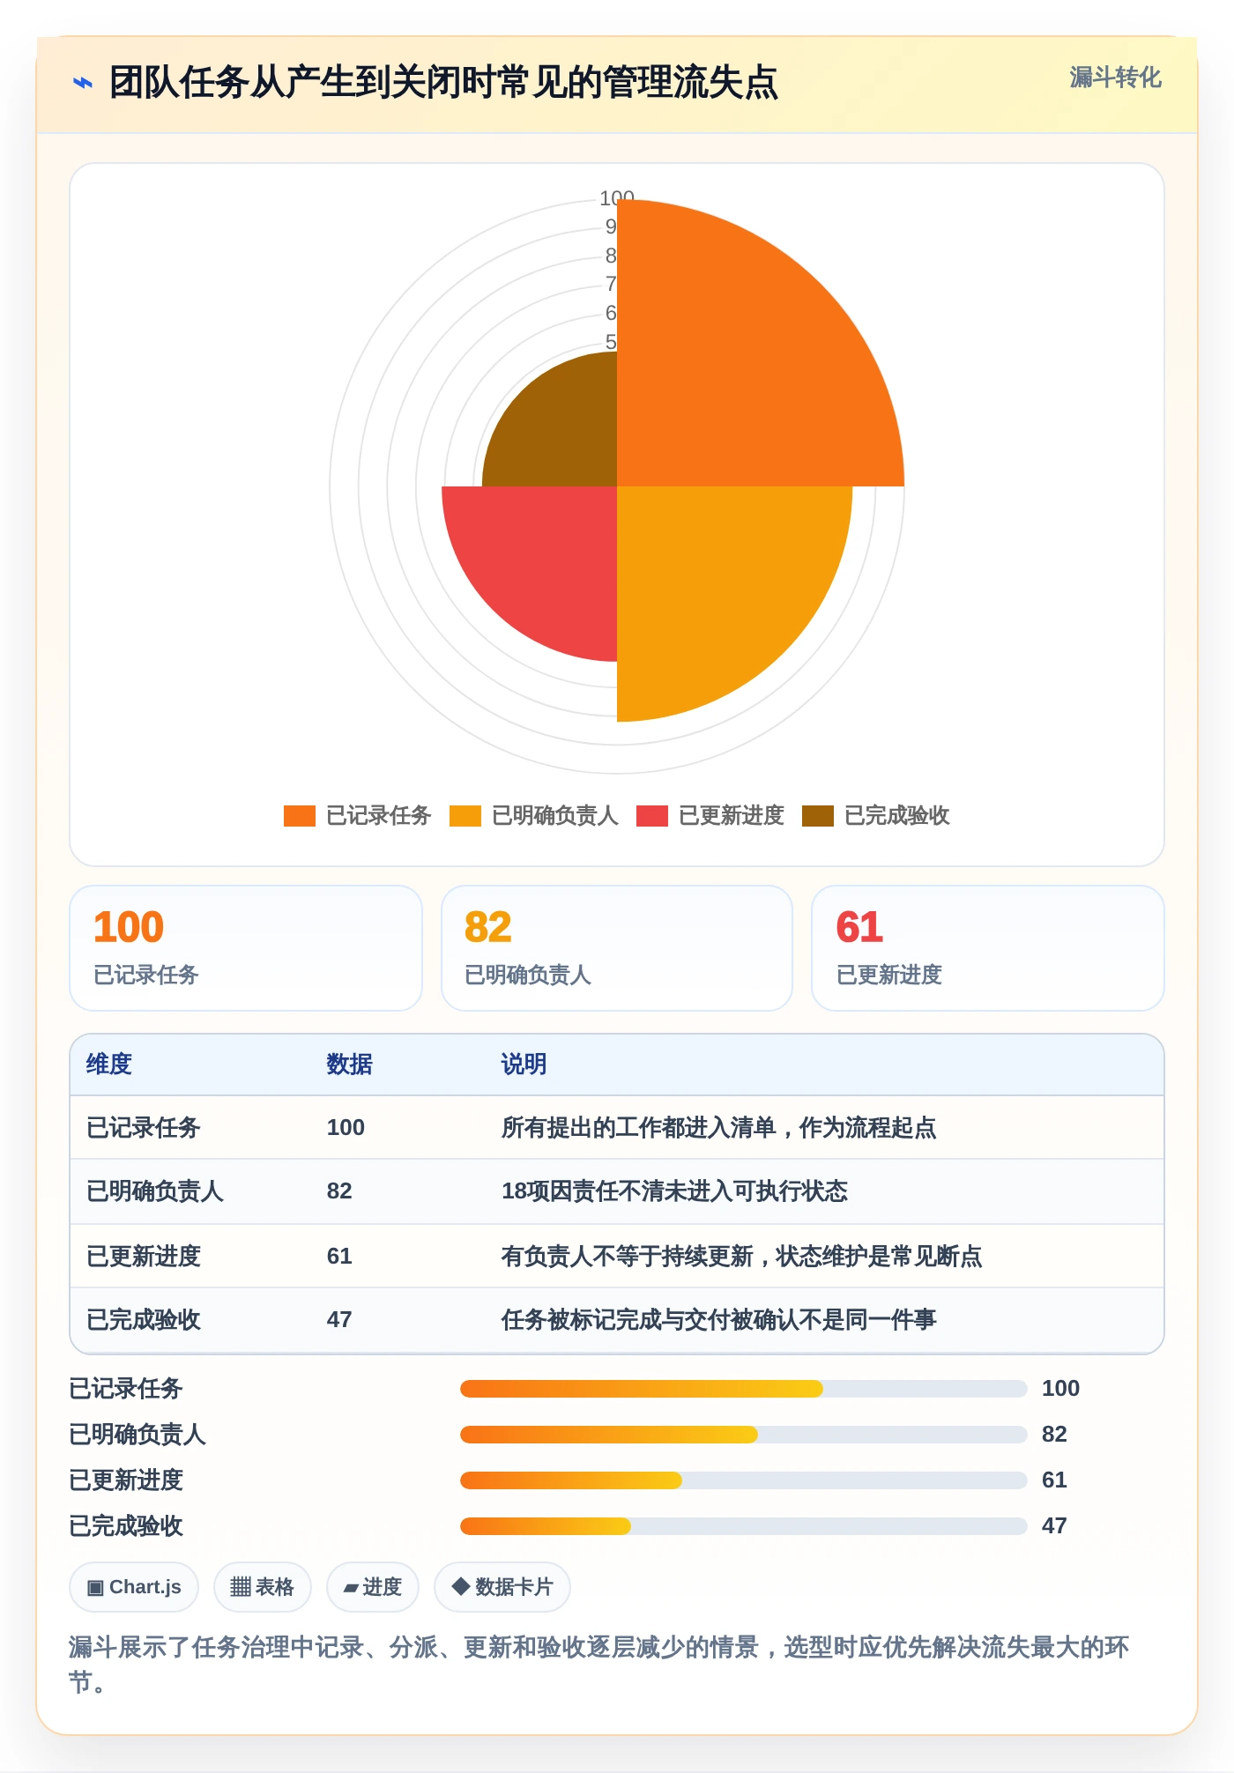Select the 已更新进度 table row name

[x=144, y=1257]
